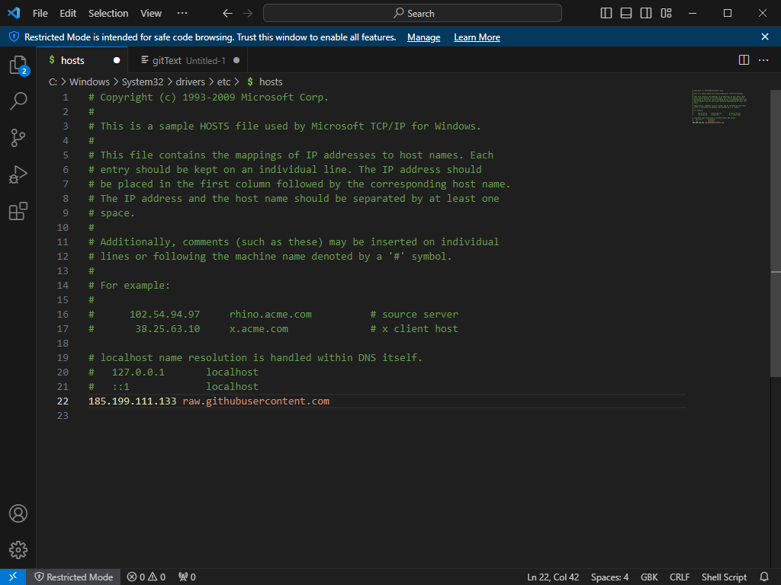Close the gitText Untitled-1 tab via its dot

pyautogui.click(x=236, y=60)
